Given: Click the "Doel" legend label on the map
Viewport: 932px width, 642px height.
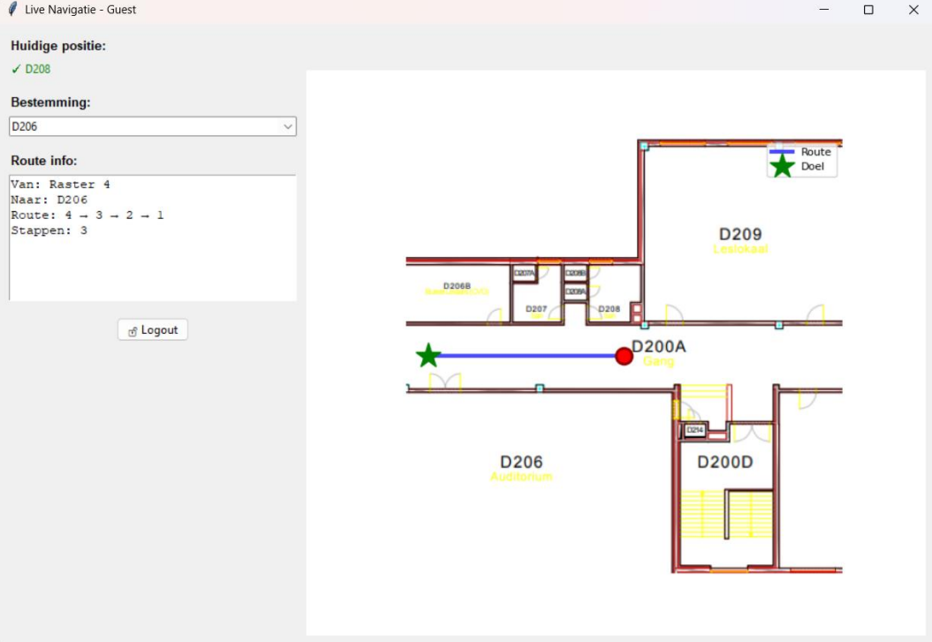Looking at the screenshot, I should [x=813, y=166].
